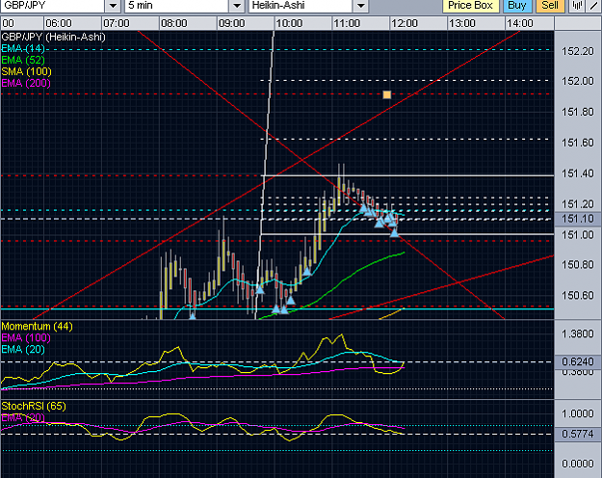Click the 1.0000 StochRSI scale label

(578, 413)
